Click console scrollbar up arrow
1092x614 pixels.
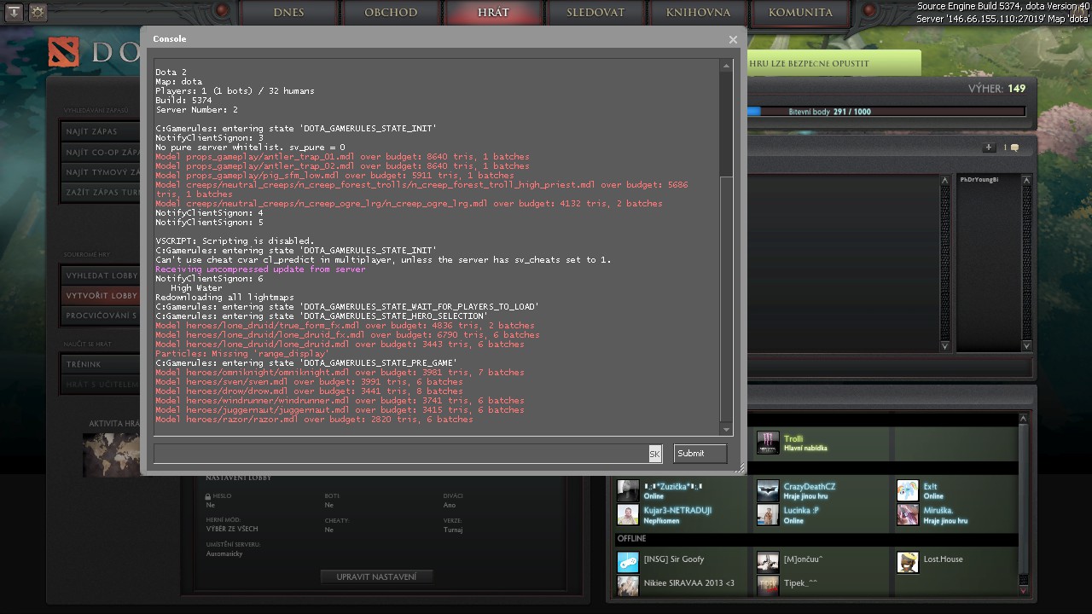(726, 66)
